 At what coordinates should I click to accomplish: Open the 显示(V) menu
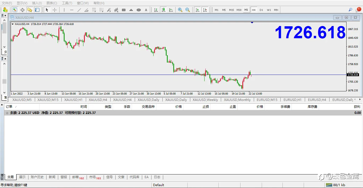click(x=22, y=3)
